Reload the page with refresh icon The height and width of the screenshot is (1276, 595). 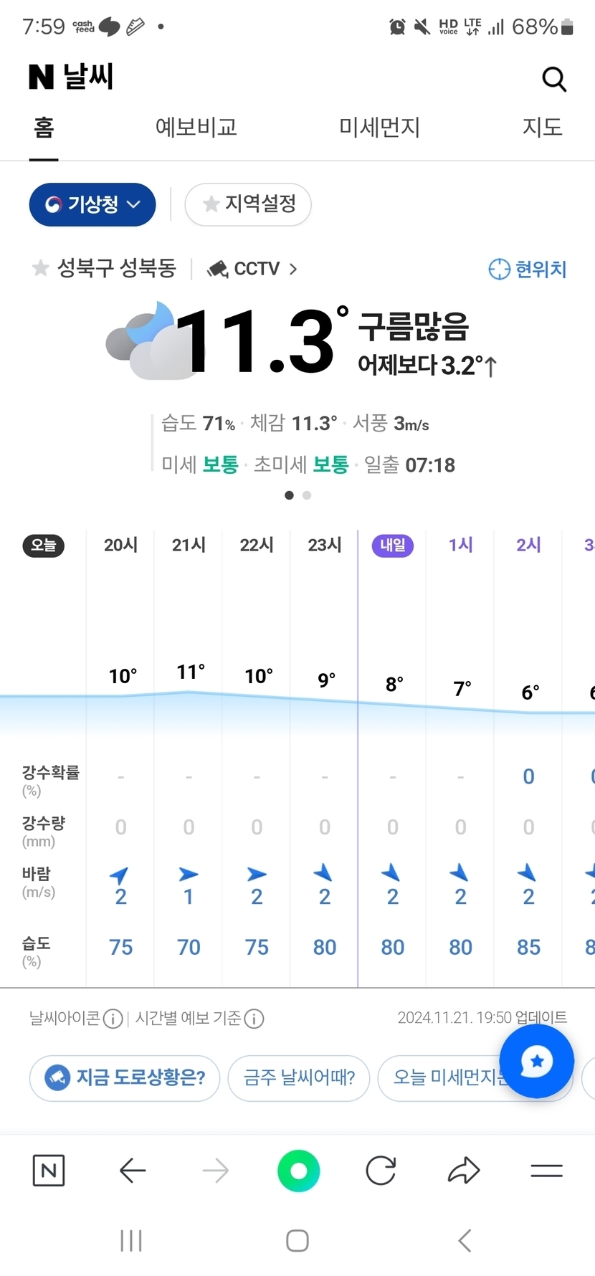381,1171
